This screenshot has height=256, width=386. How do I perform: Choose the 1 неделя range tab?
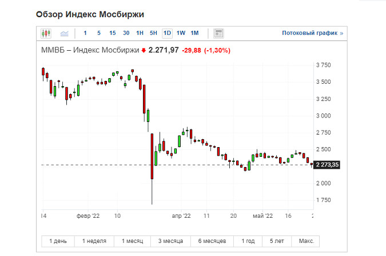(94, 241)
